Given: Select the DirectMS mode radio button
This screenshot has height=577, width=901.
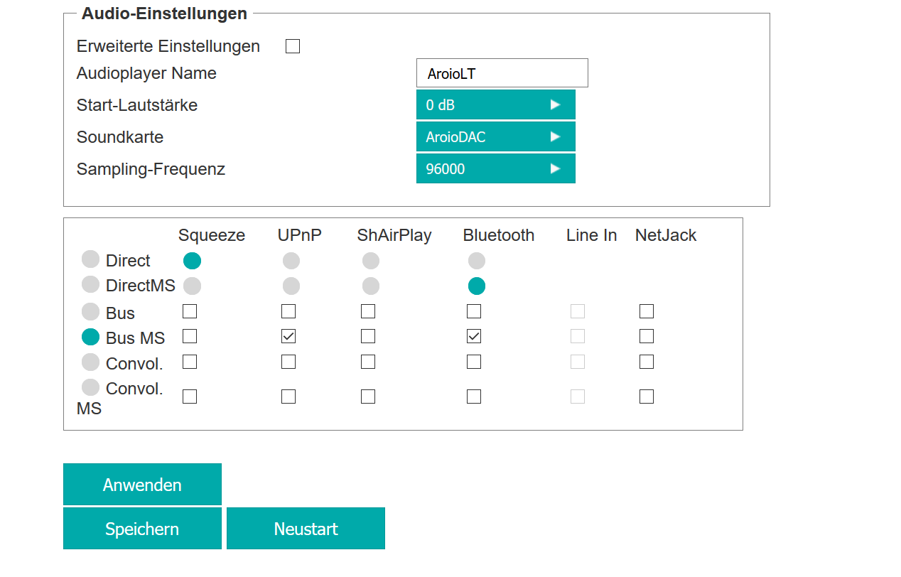Looking at the screenshot, I should pos(90,284).
